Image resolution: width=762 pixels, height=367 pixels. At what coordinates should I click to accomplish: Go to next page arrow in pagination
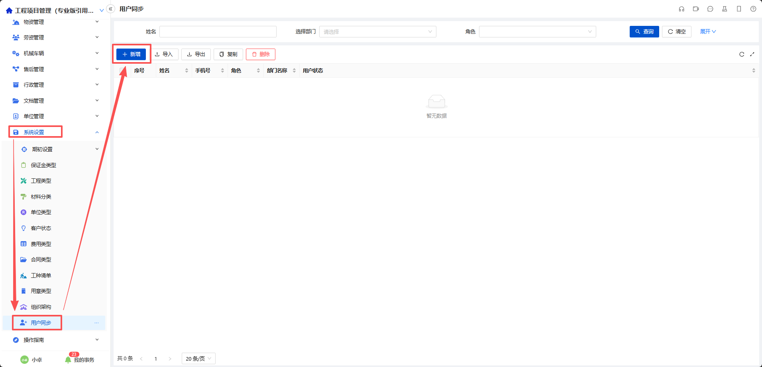(x=170, y=359)
